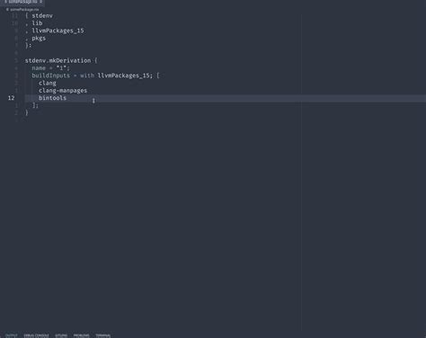Switch to the TERMINAL tab
The width and height of the screenshot is (426, 338).
pos(103,335)
